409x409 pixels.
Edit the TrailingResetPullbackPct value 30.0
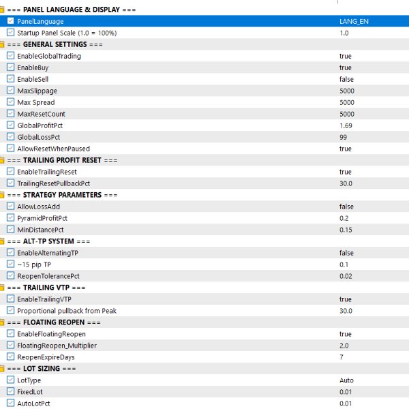[x=346, y=183]
